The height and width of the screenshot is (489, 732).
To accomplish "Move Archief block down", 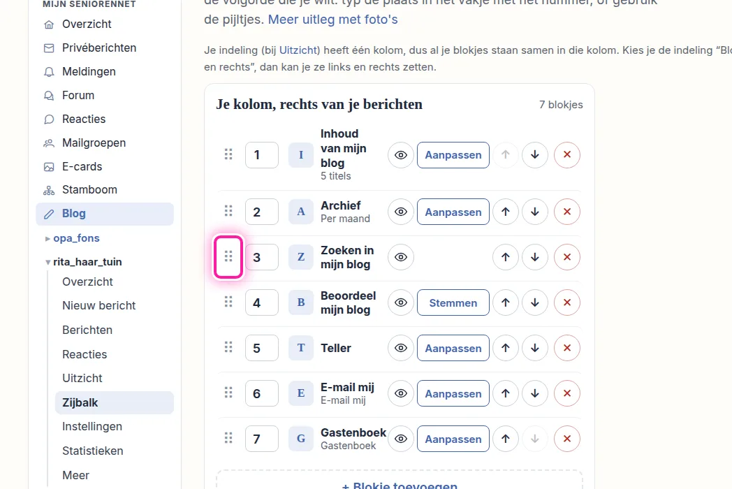I will (535, 212).
